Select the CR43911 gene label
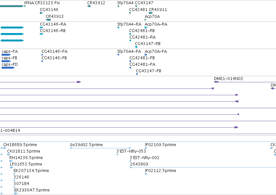The height and width of the screenshot is (195, 276). coord(158,9)
